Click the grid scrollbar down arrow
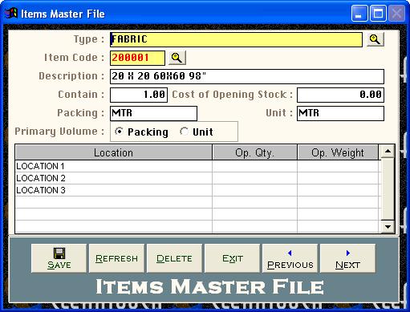Screen dimensions: 410x312 click(388, 227)
